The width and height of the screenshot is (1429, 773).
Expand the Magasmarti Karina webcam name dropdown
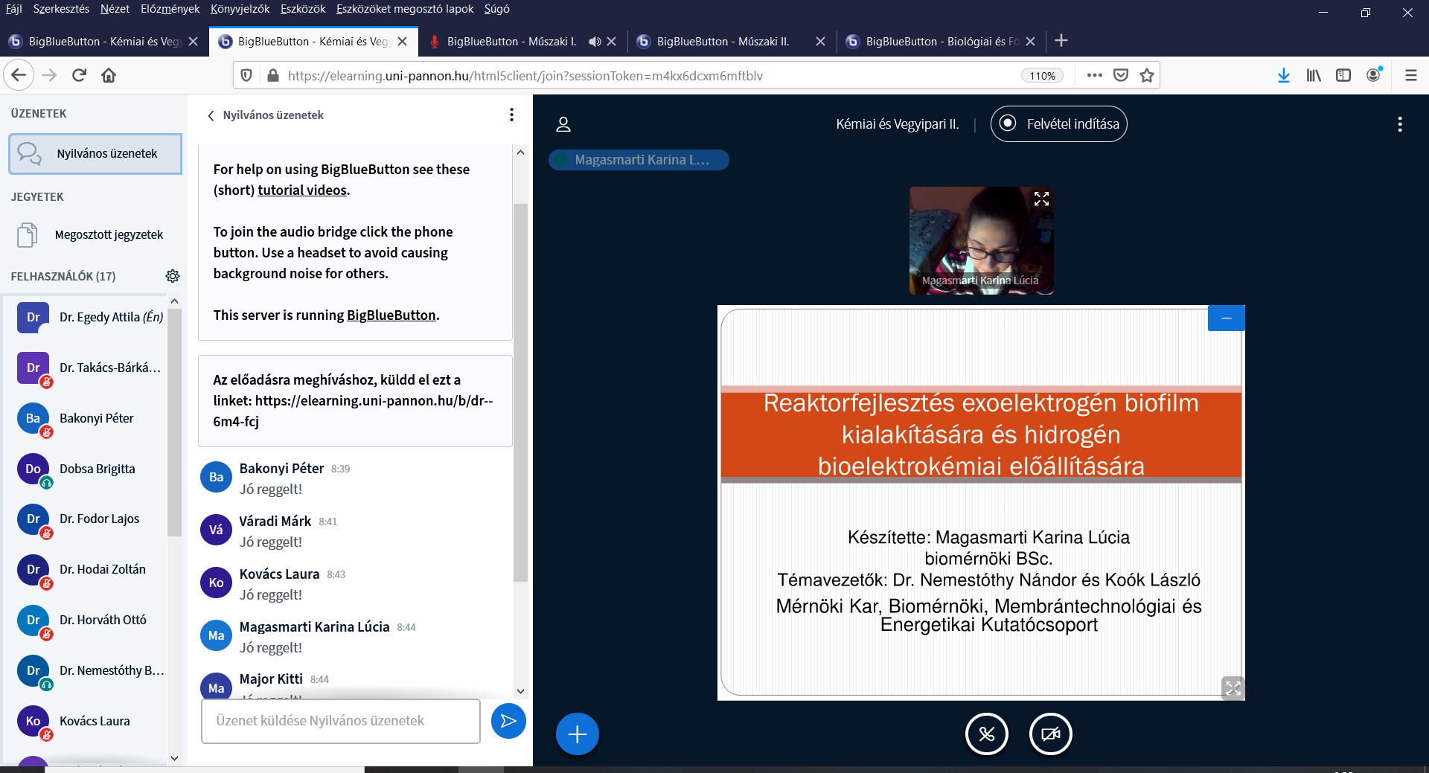pyautogui.click(x=639, y=160)
